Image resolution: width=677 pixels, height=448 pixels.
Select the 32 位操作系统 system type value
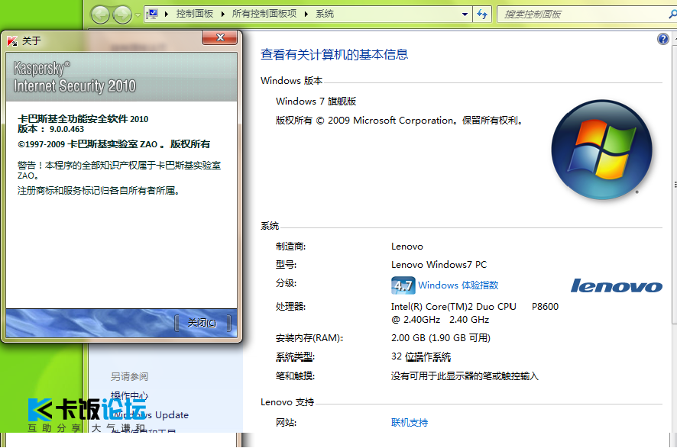421,356
